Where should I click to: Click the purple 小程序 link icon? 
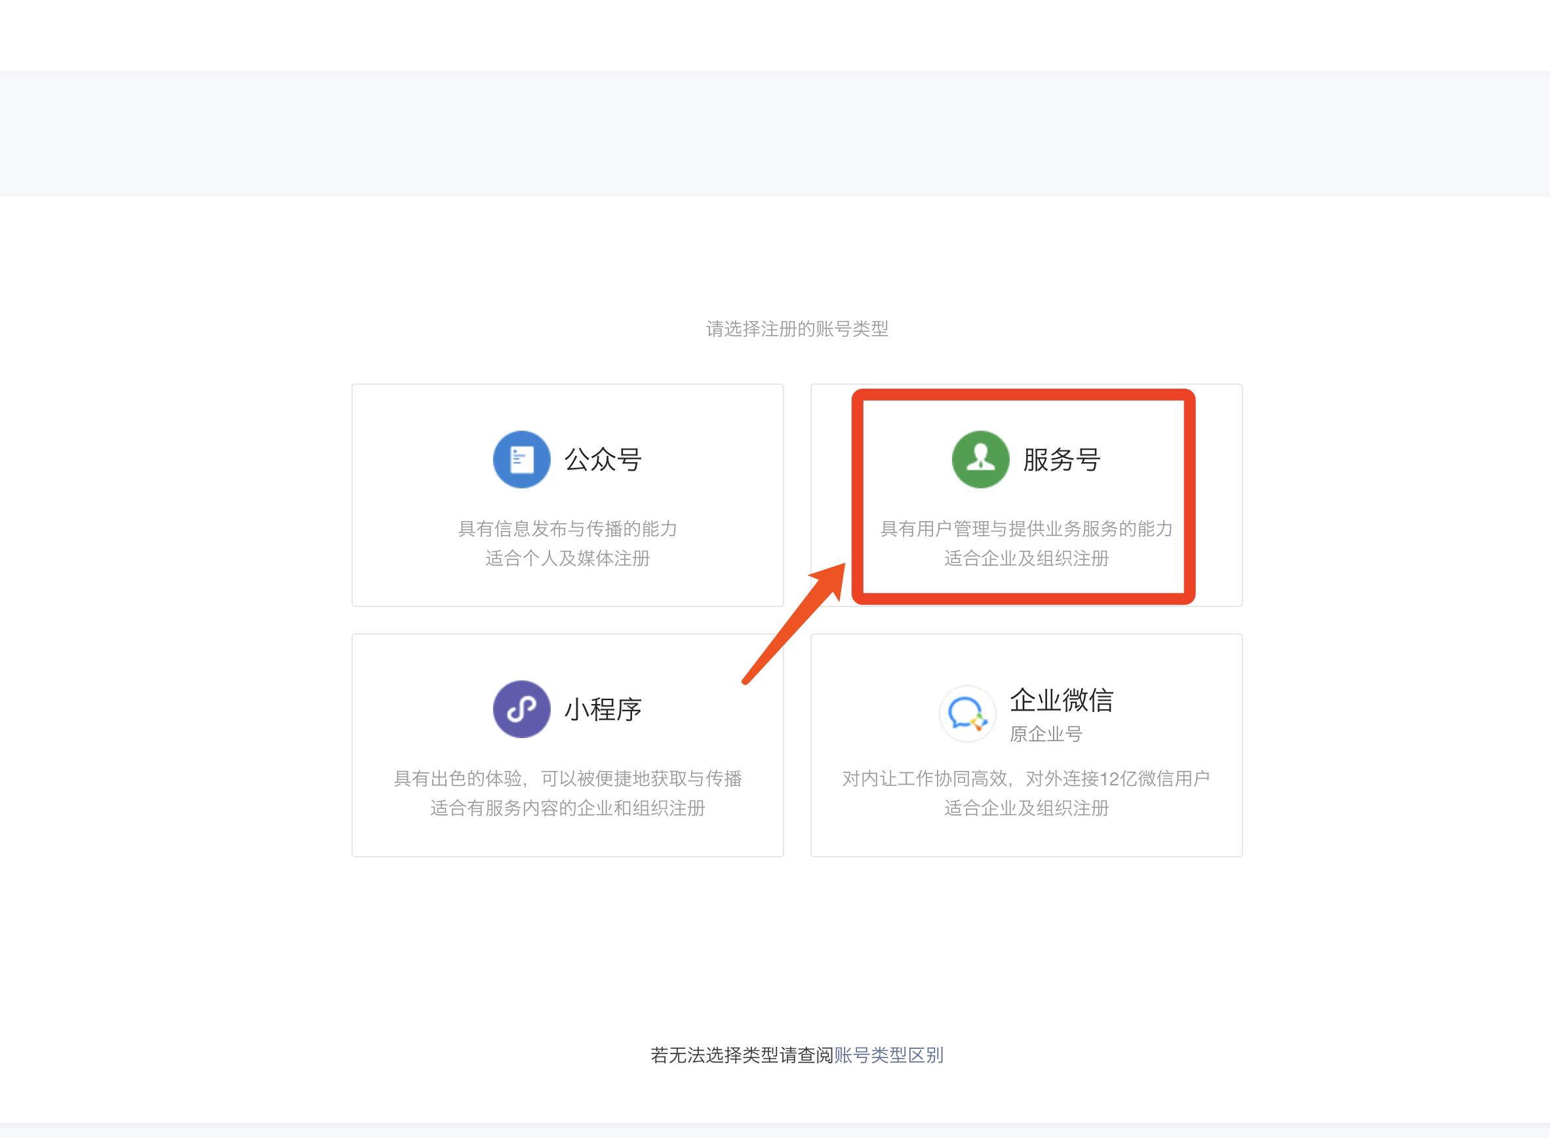[x=521, y=709]
